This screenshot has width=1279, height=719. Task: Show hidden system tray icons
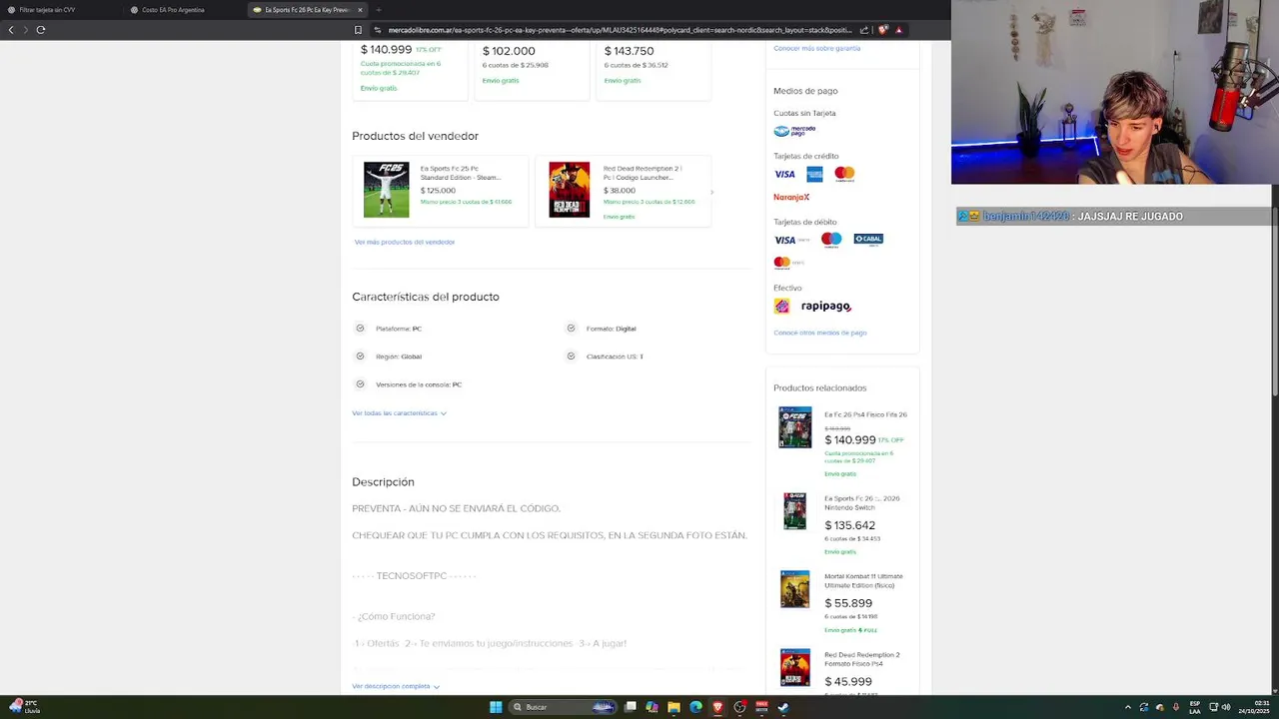coord(1128,707)
